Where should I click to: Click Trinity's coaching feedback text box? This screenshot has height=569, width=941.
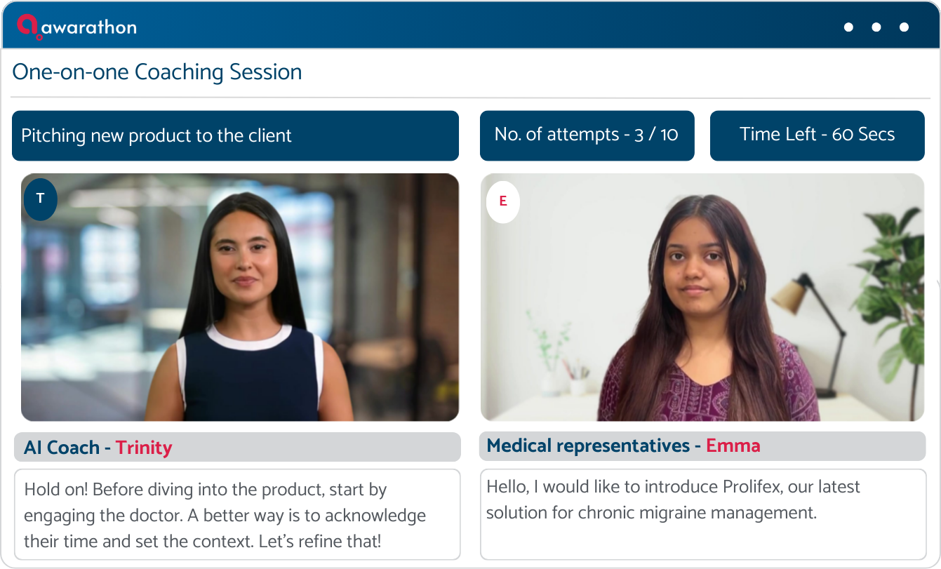pos(237,514)
